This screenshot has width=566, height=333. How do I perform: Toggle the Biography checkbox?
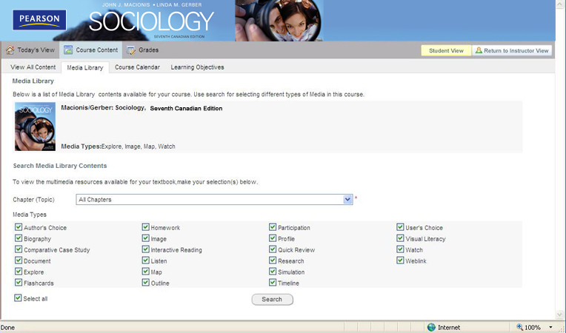click(19, 238)
